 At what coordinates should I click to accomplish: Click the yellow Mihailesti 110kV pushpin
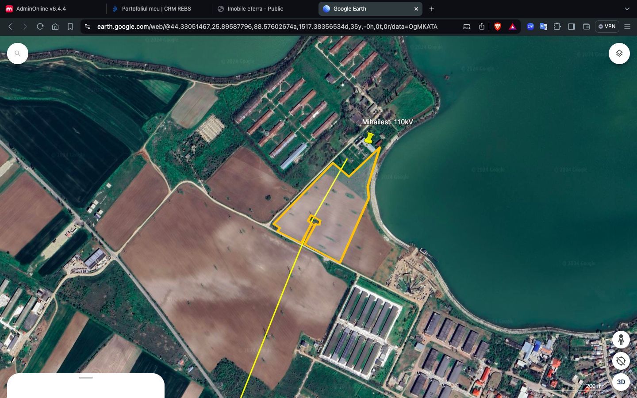coord(368,138)
